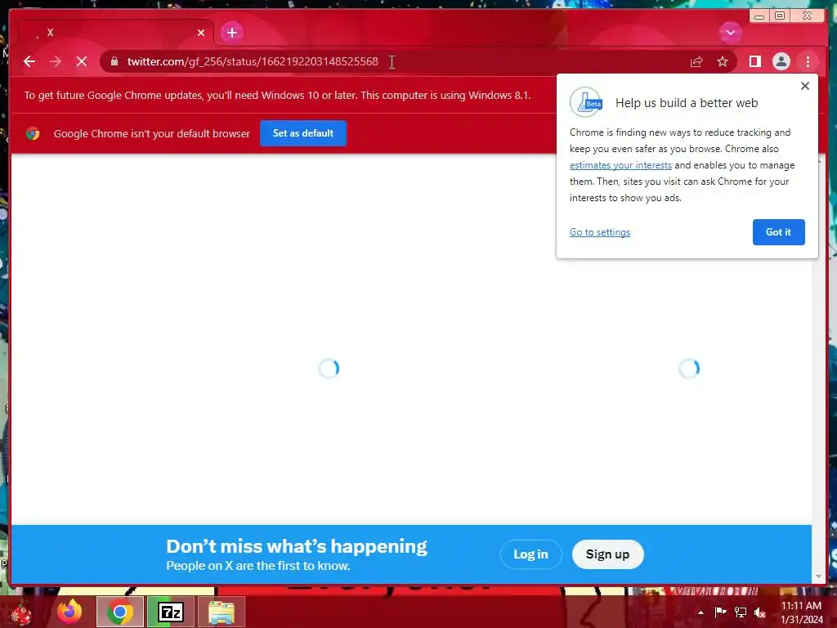Close the X tab
The width and height of the screenshot is (837, 628).
click(201, 33)
